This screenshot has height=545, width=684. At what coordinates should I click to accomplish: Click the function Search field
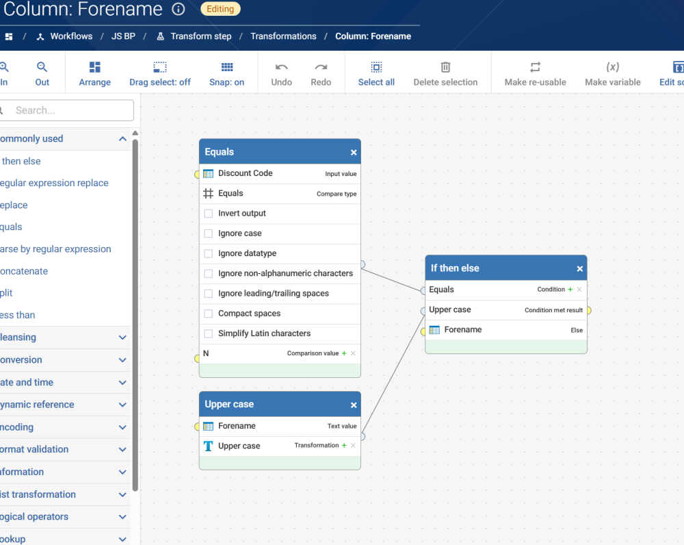tap(66, 110)
